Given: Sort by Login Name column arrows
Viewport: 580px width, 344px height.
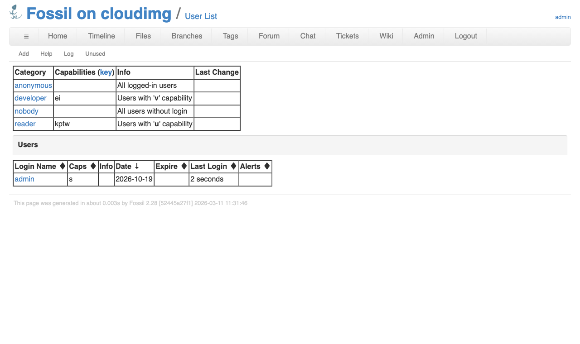Looking at the screenshot, I should [x=63, y=166].
